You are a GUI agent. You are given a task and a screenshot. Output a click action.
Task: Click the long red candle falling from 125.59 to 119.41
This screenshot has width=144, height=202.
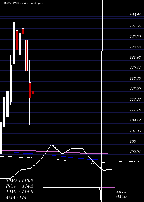point(26,55)
